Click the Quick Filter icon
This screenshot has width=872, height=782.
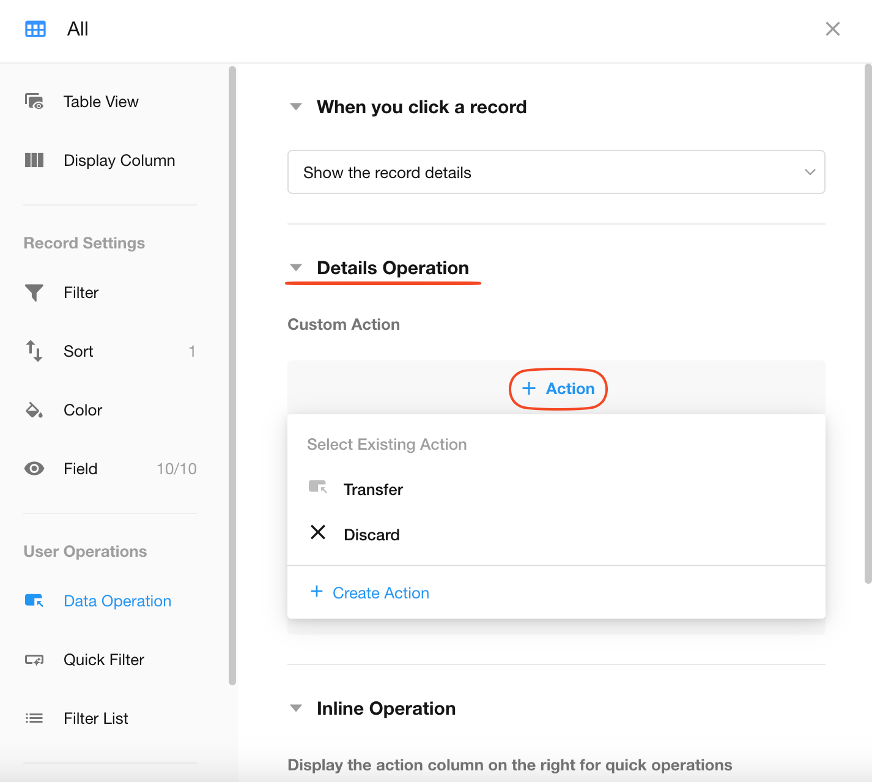pos(34,660)
